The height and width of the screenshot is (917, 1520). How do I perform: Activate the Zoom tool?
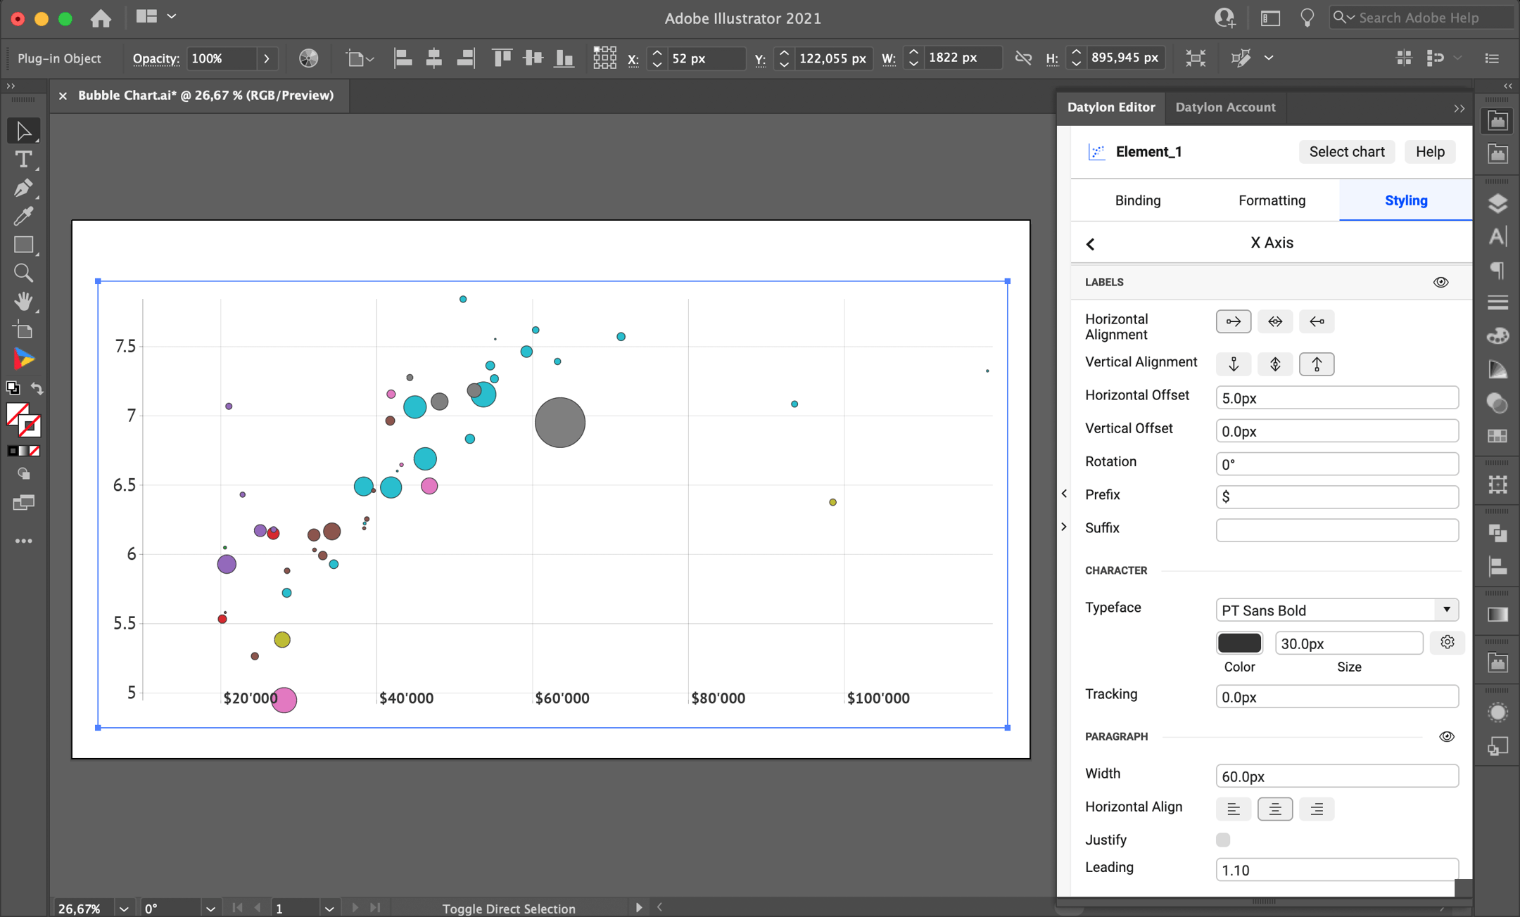pos(23,273)
